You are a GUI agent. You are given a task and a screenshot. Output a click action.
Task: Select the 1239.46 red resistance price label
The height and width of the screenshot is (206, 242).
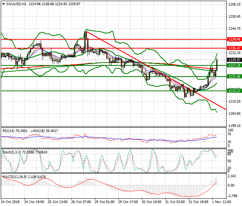234,39
